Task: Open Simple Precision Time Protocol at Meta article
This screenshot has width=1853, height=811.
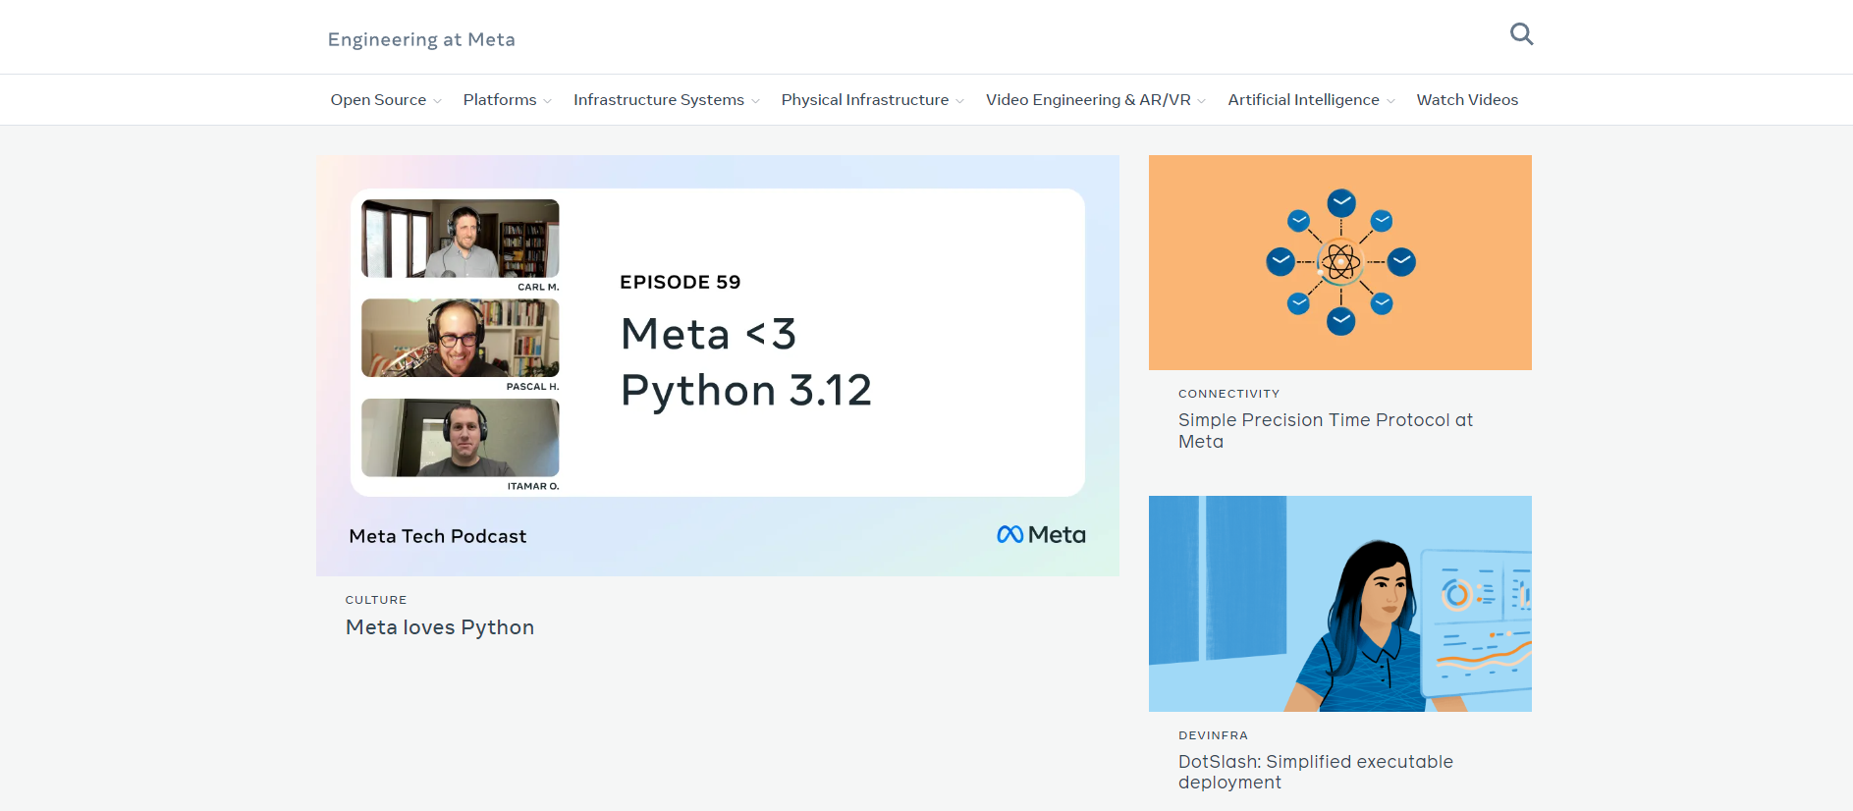Action: tap(1326, 430)
